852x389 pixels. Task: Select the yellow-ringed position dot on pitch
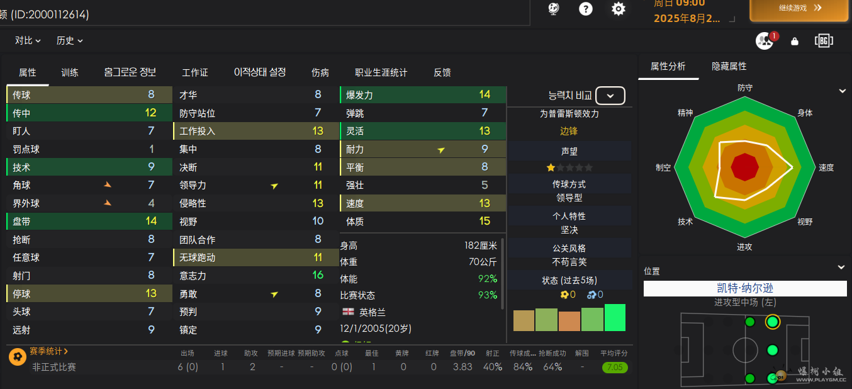click(773, 322)
